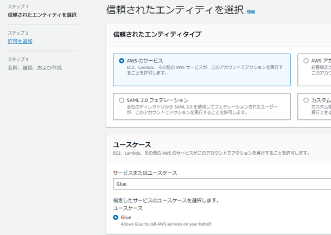Click the 指定したサービスのユースケースを選択します text

[166, 200]
